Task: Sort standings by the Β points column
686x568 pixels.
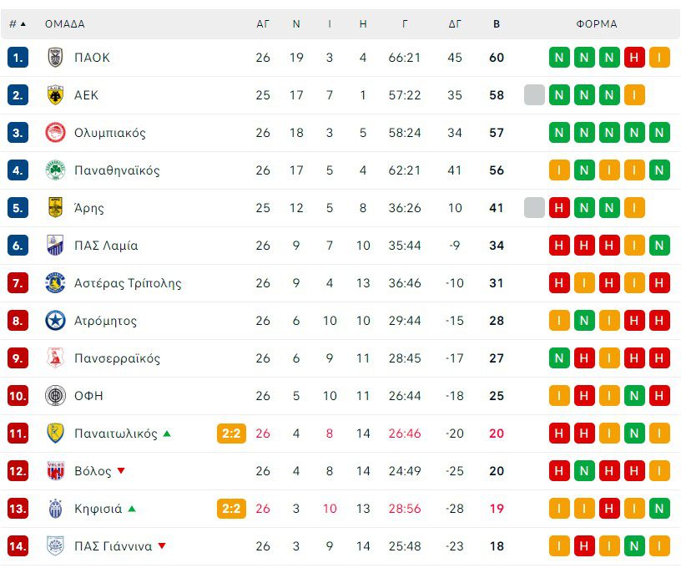Action: [497, 24]
